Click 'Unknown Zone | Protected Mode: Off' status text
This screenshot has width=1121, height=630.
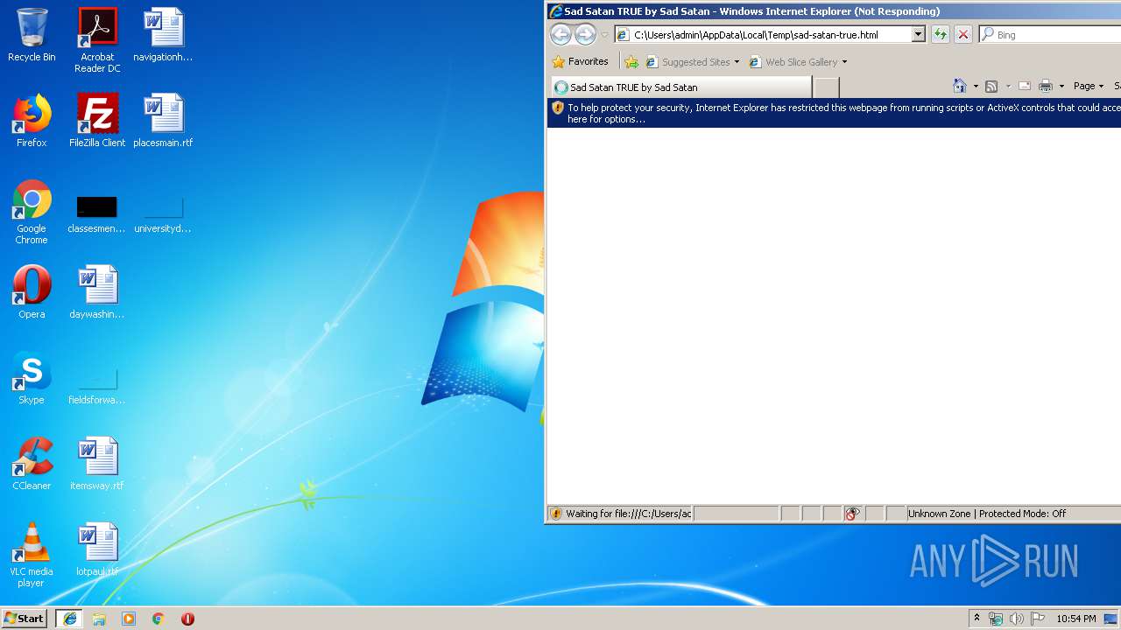pyautogui.click(x=987, y=514)
